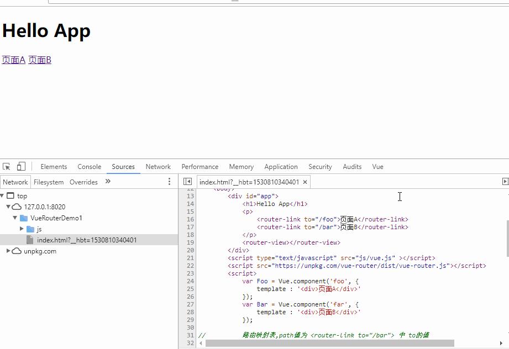Expand the js folder arrow

[22, 229]
